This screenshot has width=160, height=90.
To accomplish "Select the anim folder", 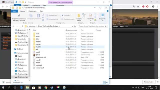I will coord(37,34).
